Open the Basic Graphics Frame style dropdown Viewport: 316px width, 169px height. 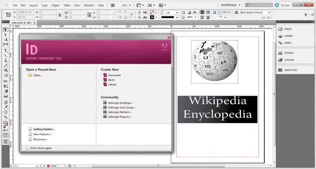point(269,13)
